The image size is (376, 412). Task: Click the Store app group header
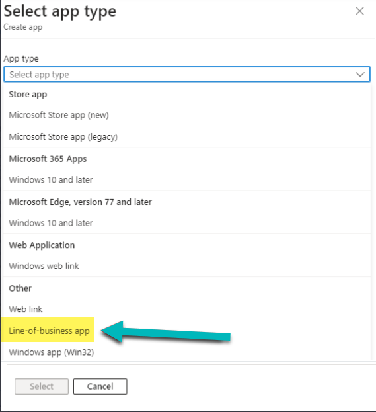(28, 94)
